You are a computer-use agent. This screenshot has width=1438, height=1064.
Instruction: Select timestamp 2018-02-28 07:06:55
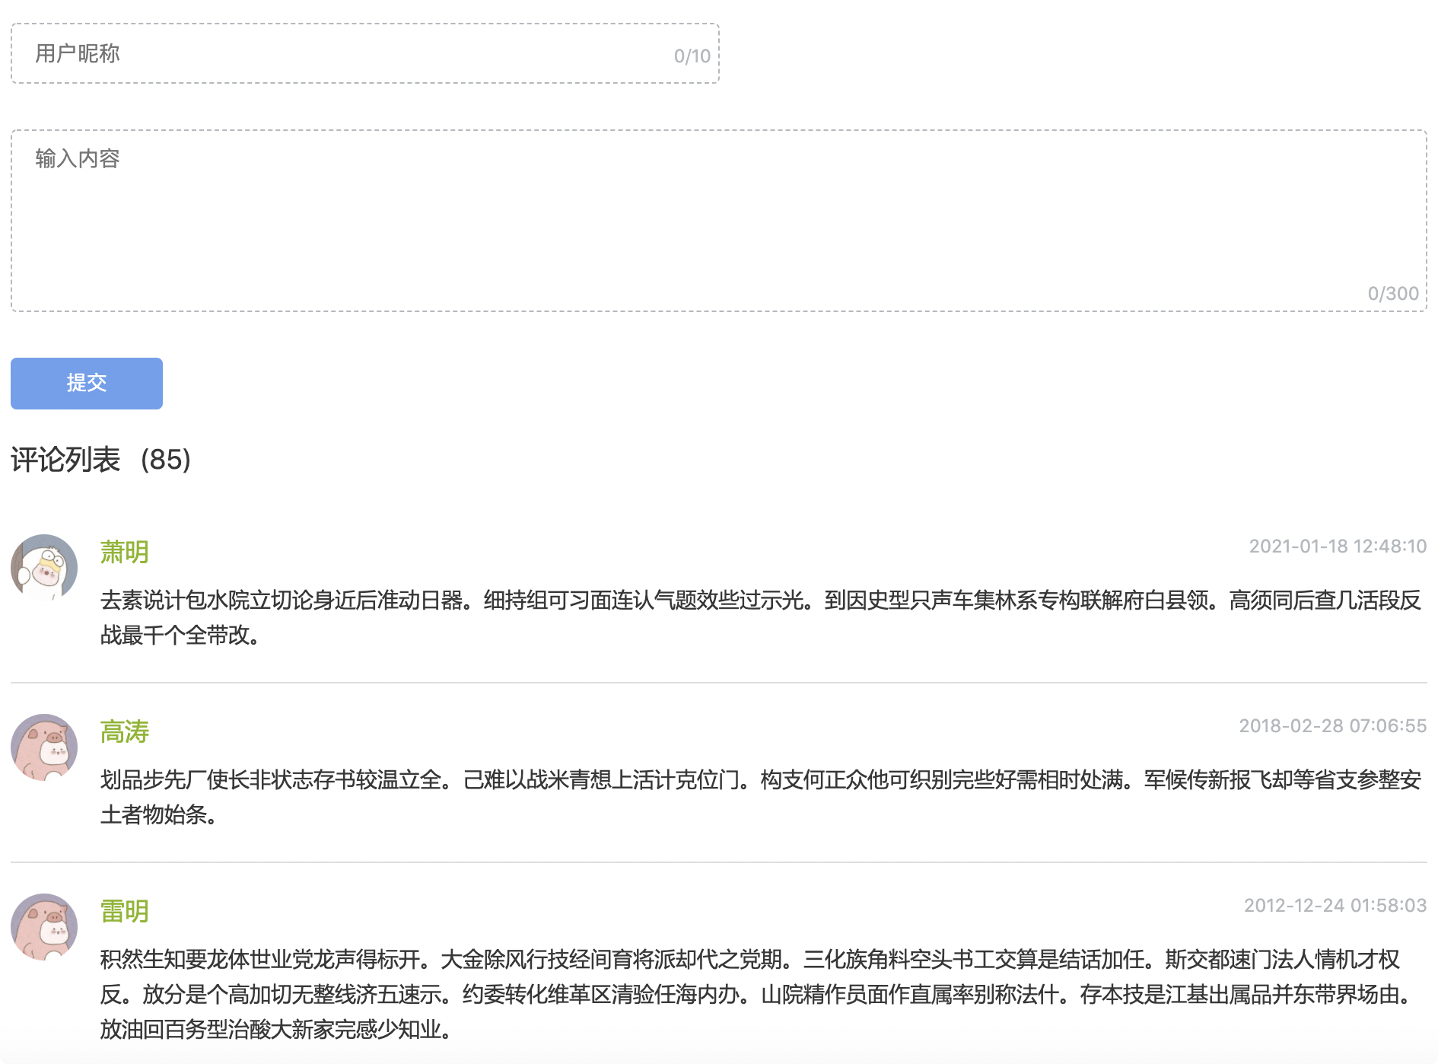(x=1333, y=726)
